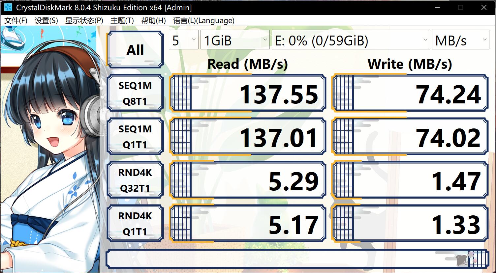
Task: Maximize the CrystalDiskMark window
Action: (461, 7)
